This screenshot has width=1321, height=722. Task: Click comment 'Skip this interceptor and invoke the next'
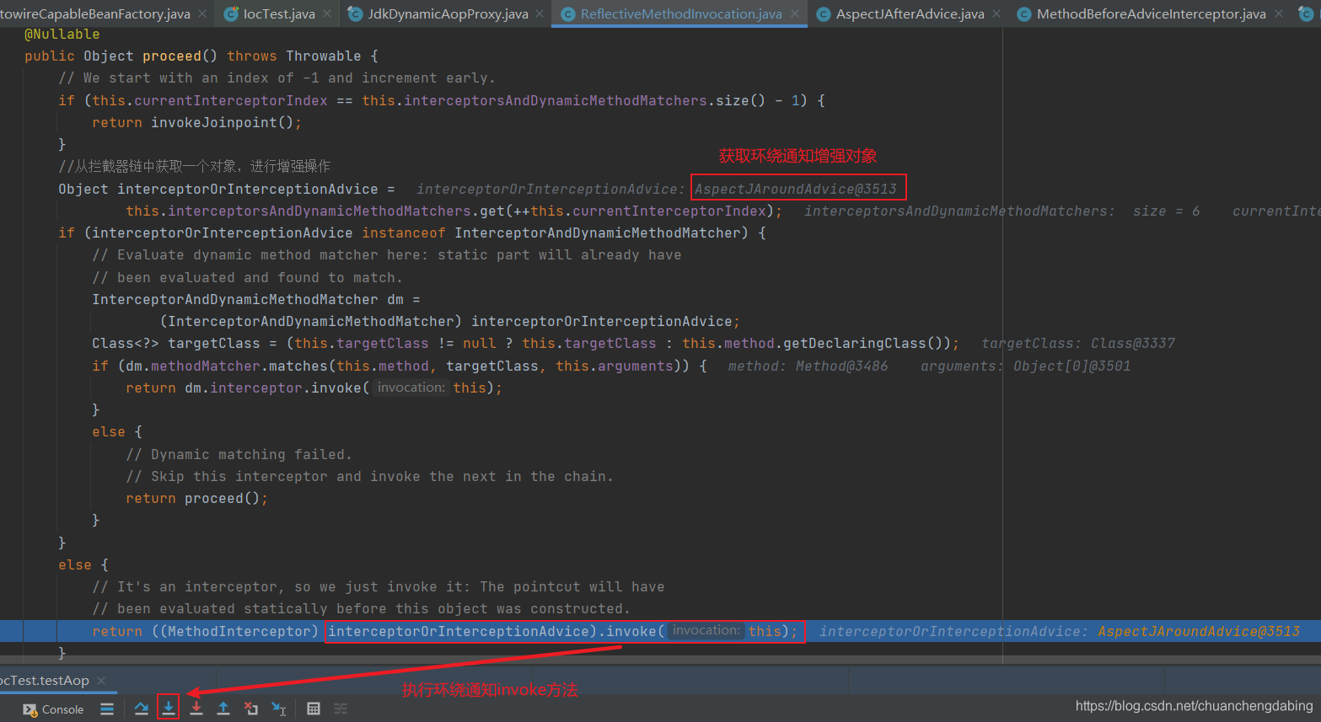369,476
